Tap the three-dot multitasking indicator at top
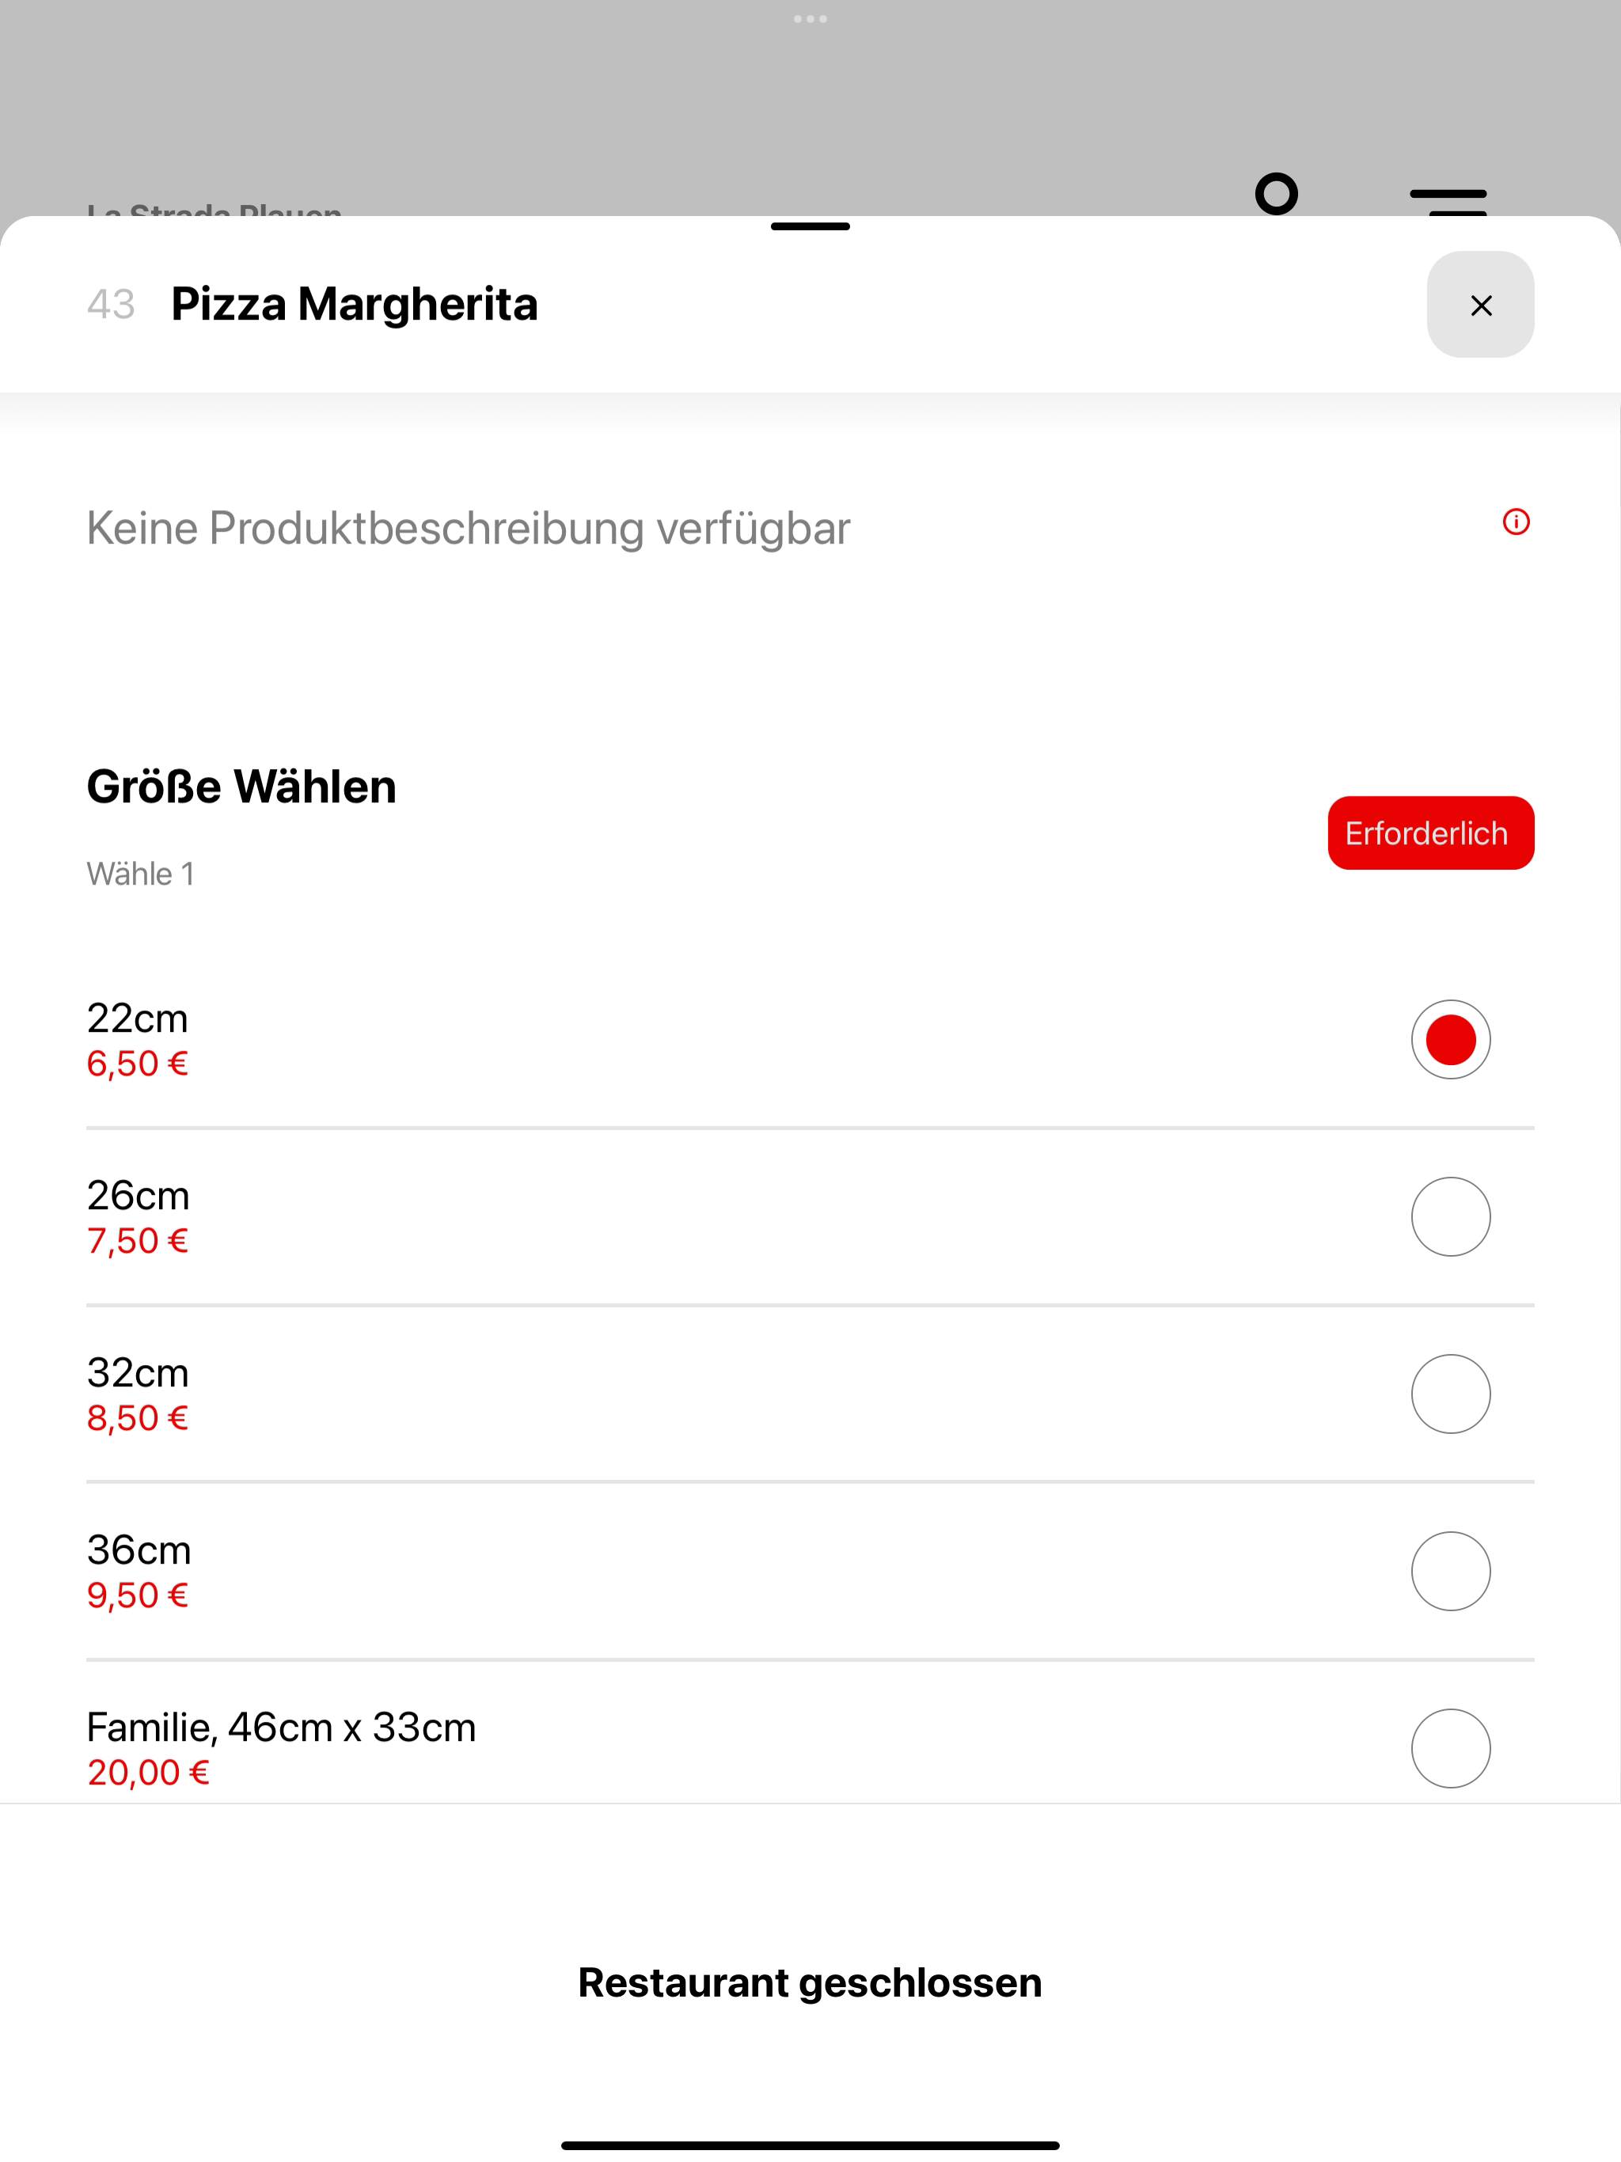Image resolution: width=1621 pixels, height=2162 pixels. [x=810, y=18]
